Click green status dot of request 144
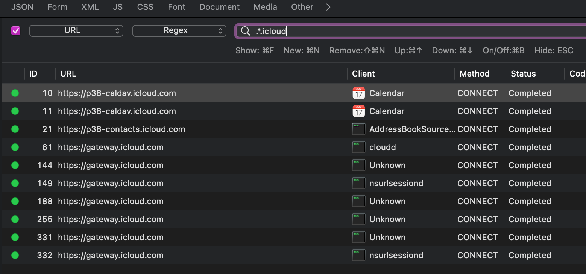Screen dimensions: 586x274 [15, 165]
